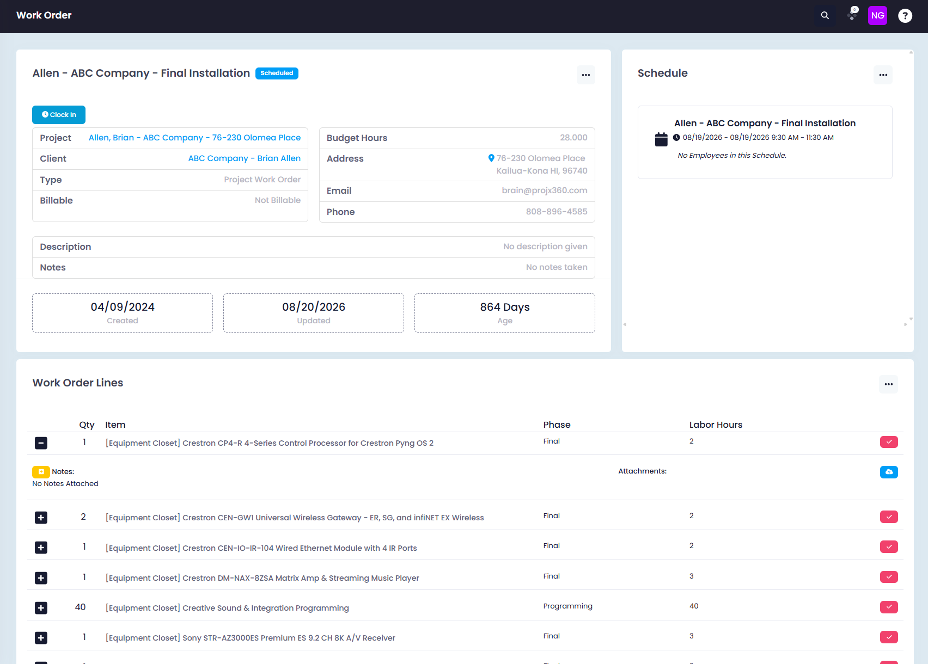Open the search in the top bar
The image size is (928, 664).
825,16
